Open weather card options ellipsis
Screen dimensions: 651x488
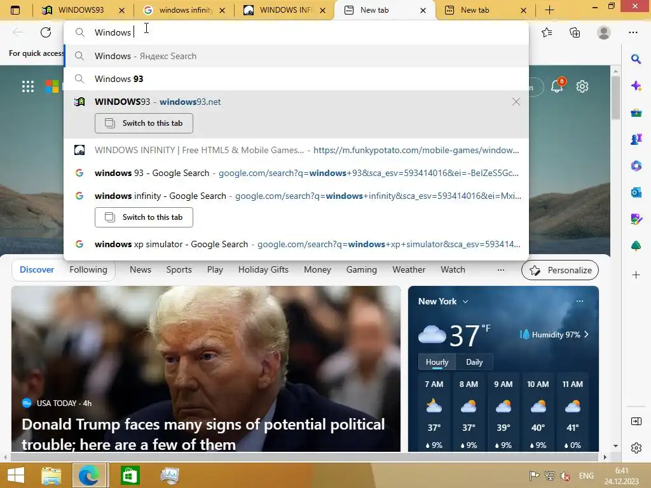[580, 301]
